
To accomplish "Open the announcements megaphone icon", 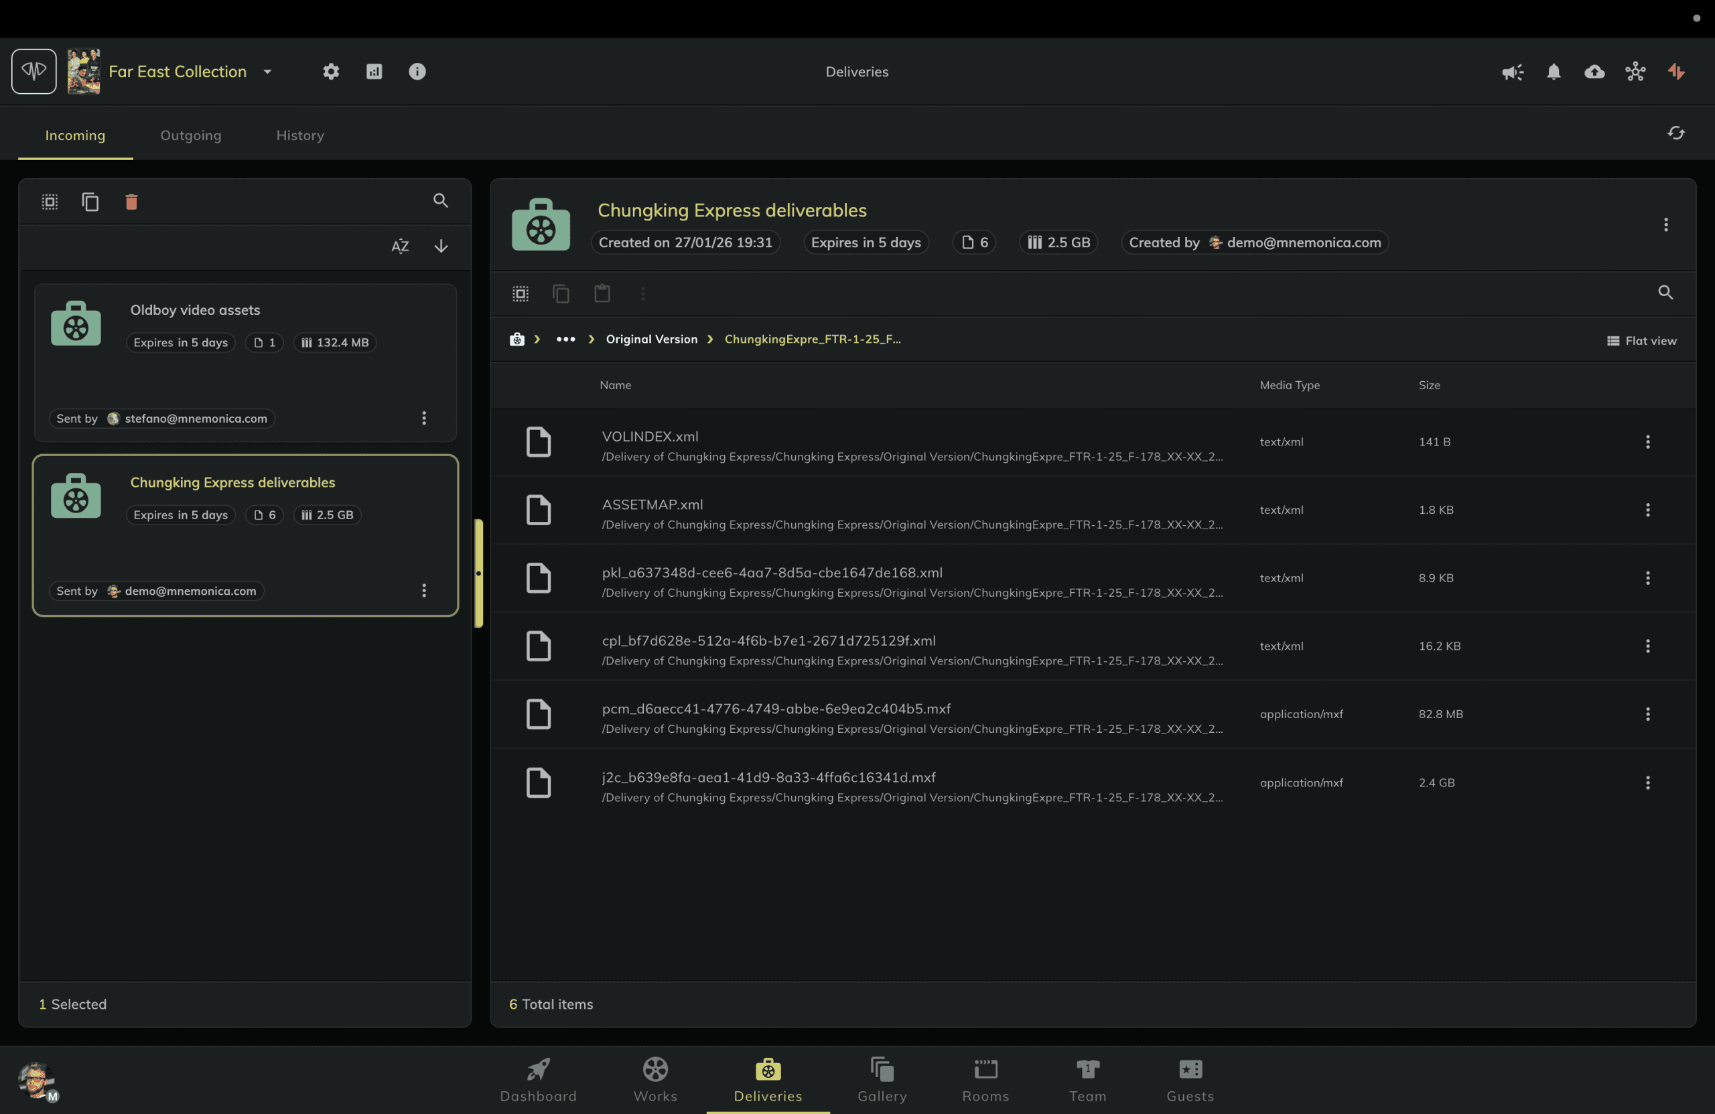I will 1512,71.
